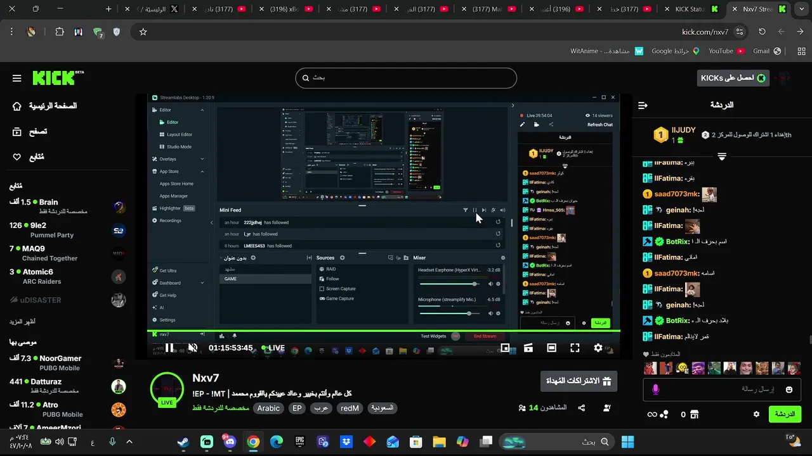Open Steam from the taskbar

pos(183,442)
